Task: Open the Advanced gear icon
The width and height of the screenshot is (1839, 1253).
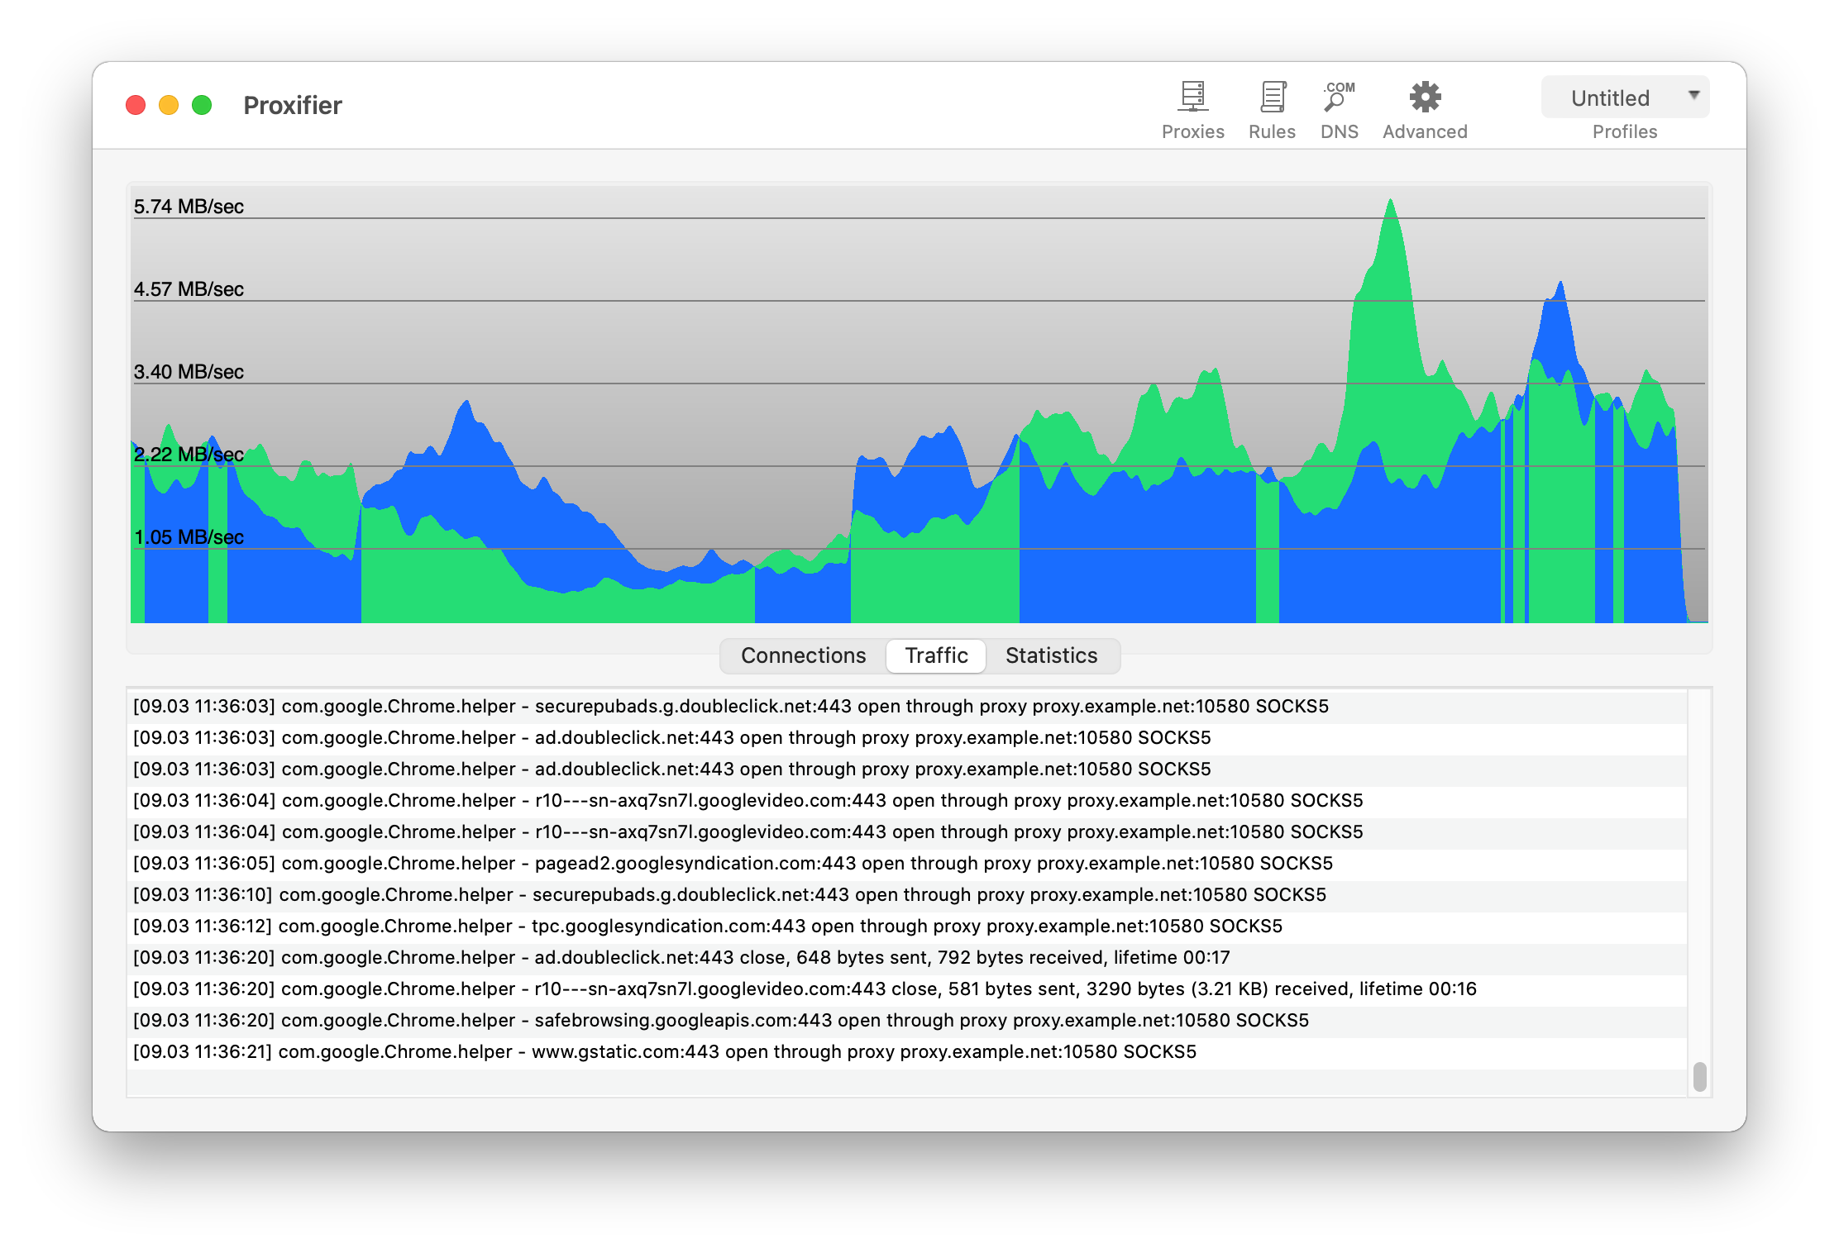Action: pos(1425,98)
